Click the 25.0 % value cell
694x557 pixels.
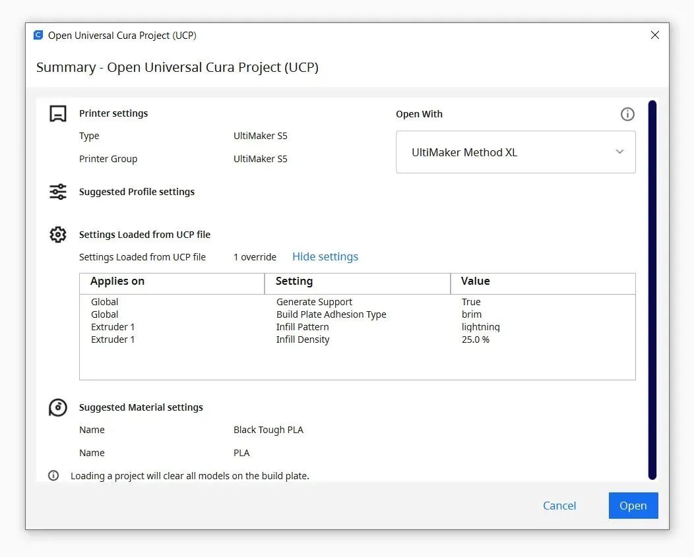476,339
